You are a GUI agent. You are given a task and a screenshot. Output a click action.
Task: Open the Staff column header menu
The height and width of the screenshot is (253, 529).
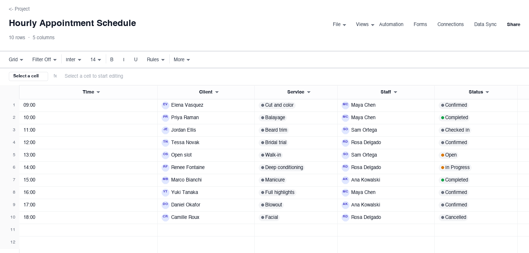396,92
